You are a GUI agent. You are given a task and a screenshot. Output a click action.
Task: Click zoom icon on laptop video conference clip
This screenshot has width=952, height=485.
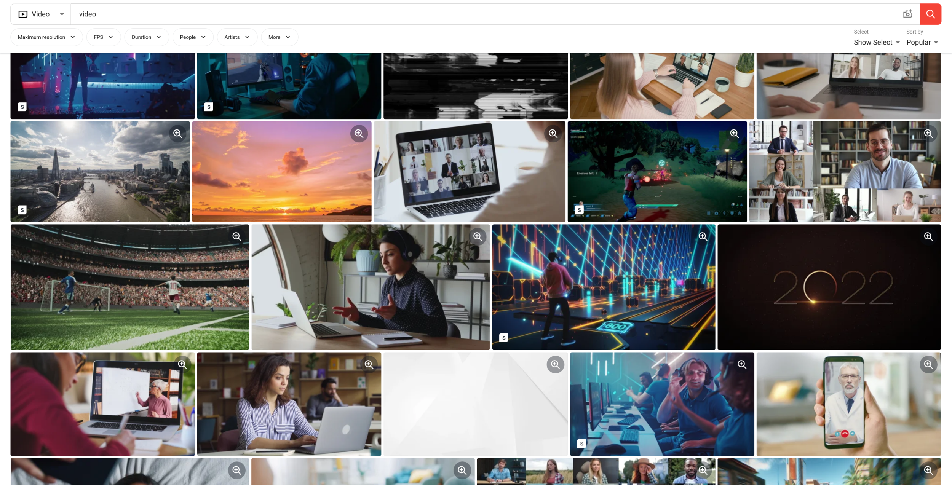pos(553,134)
